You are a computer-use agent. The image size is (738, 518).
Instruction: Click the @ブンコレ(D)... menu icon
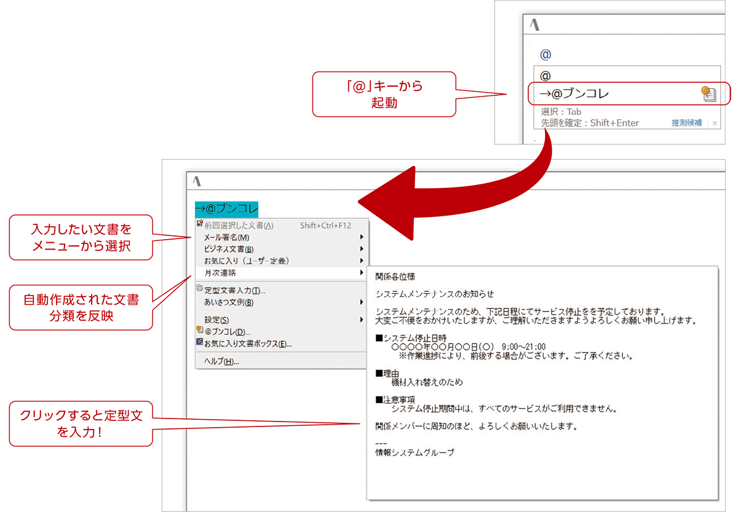[x=199, y=331]
